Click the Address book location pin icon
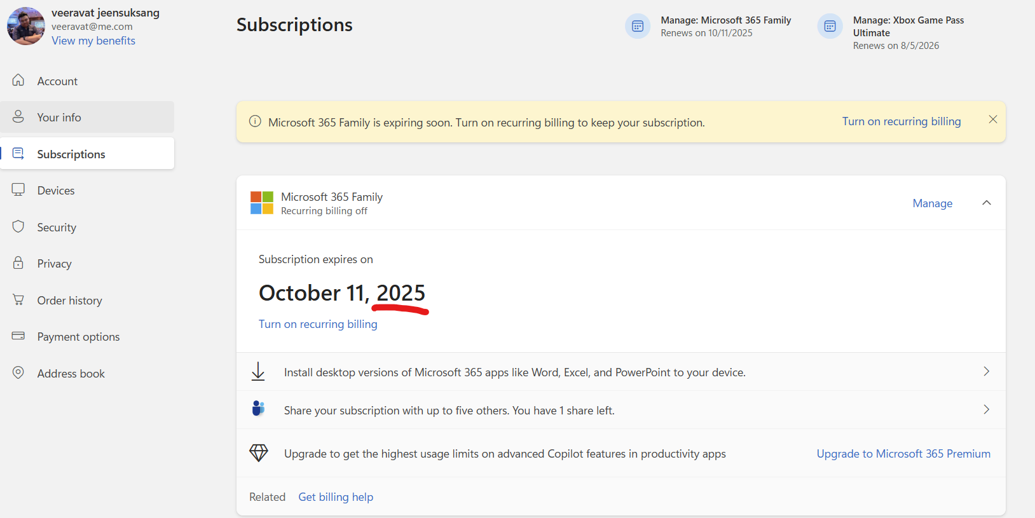 (x=18, y=373)
